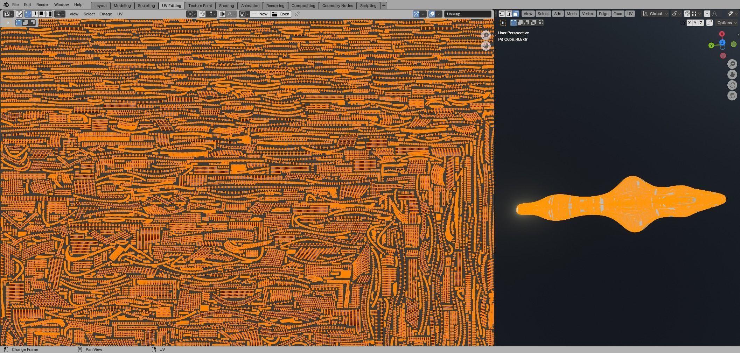Open the Global transform orientation dropdown

click(655, 14)
